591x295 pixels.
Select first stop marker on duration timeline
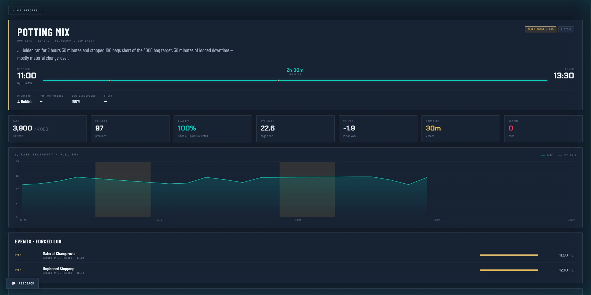pos(110,80)
